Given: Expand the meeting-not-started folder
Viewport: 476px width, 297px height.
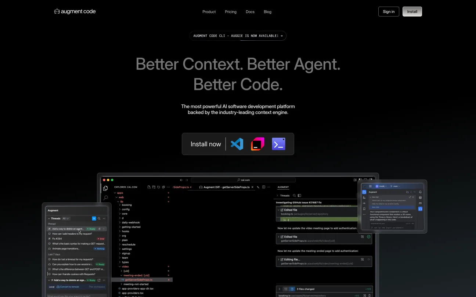Looking at the screenshot, I should [x=134, y=284].
